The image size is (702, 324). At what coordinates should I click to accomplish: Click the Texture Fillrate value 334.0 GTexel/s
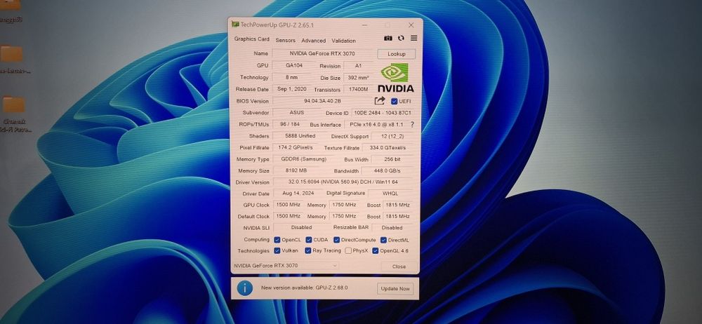[388, 148]
